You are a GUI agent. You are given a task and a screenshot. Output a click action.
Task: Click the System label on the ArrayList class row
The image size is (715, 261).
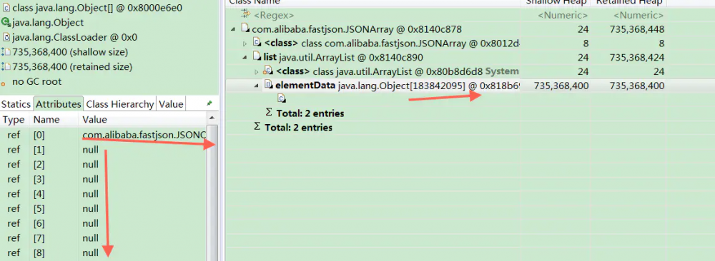[502, 71]
